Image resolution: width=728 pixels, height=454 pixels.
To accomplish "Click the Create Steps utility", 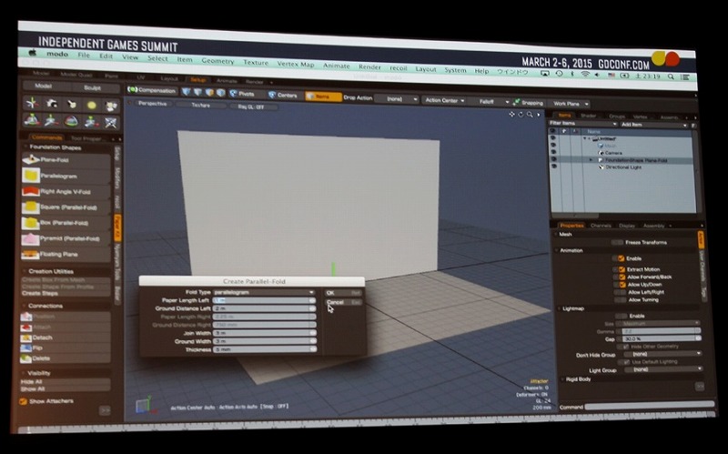I will 65,293.
